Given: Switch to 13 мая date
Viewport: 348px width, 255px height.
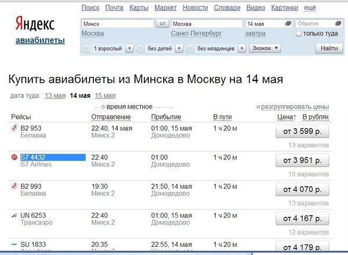Looking at the screenshot, I should point(55,96).
